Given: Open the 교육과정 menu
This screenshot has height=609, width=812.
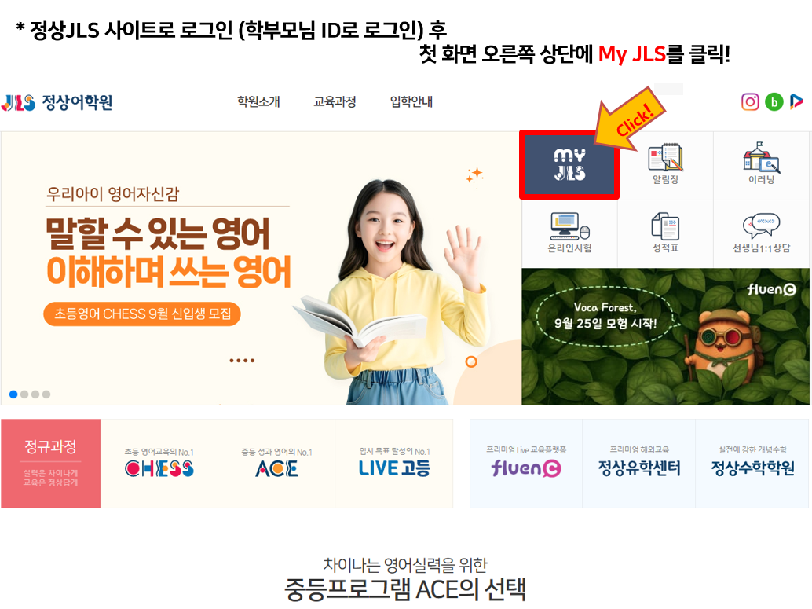Looking at the screenshot, I should [335, 101].
